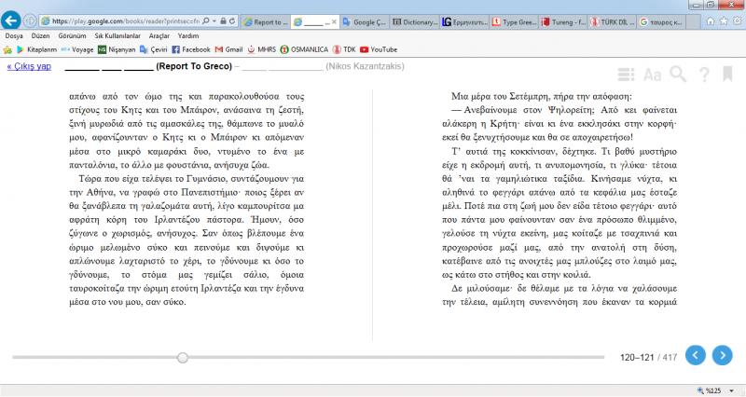
Task: Open the Araçlar menu
Action: click(159, 35)
